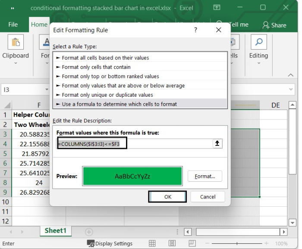Select 'Use a formula to determine which cells to format'
Screen dimensions: 302x249
coord(140,104)
